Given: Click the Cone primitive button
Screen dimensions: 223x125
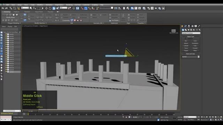Looking at the screenshot, I should (x=195, y=41).
